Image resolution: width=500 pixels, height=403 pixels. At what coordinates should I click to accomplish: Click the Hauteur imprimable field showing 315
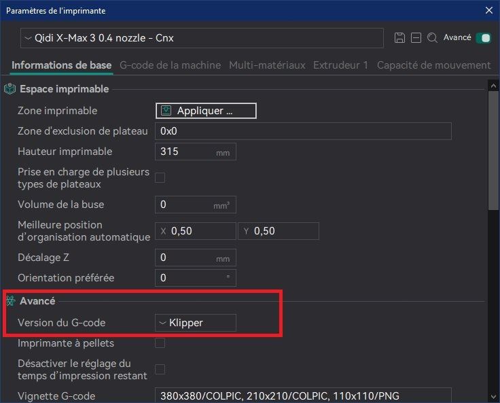[196, 152]
